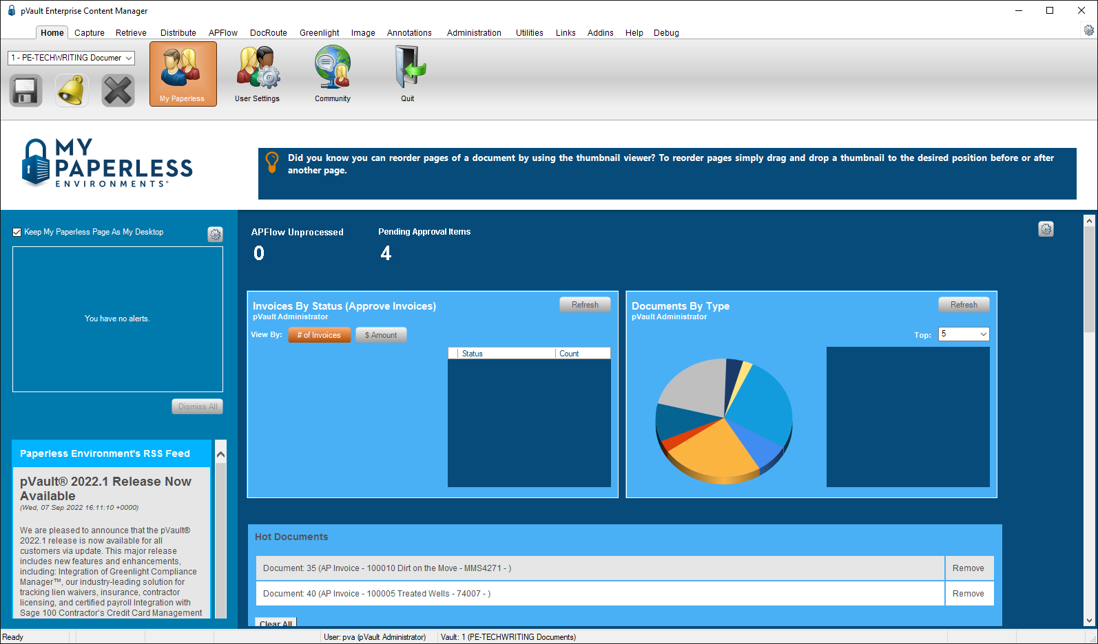Toggle Keep My Paperless Page As My Desktop
This screenshot has height=644, width=1098.
tap(17, 232)
